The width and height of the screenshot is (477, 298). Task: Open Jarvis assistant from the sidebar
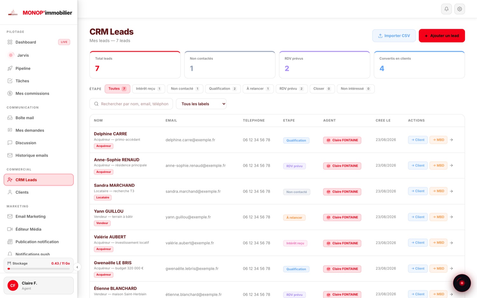click(x=23, y=55)
